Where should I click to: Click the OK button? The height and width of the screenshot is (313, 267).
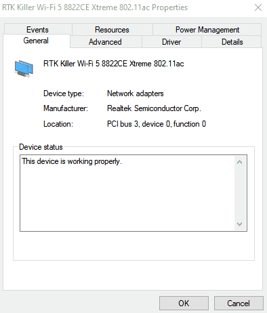coord(184,303)
